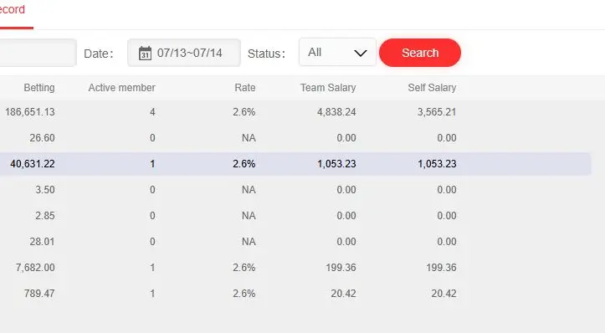Click the 2.6% rate in 789.47 row
This screenshot has width=605, height=333.
(244, 293)
